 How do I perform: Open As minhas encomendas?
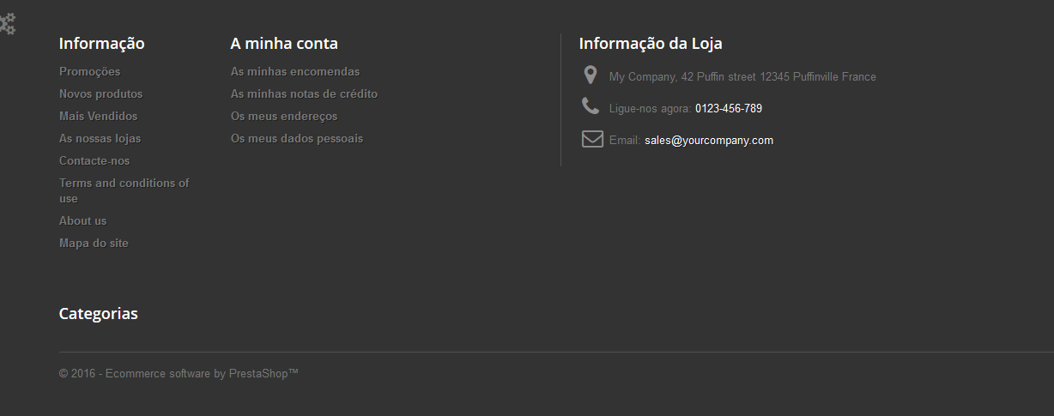(x=295, y=71)
